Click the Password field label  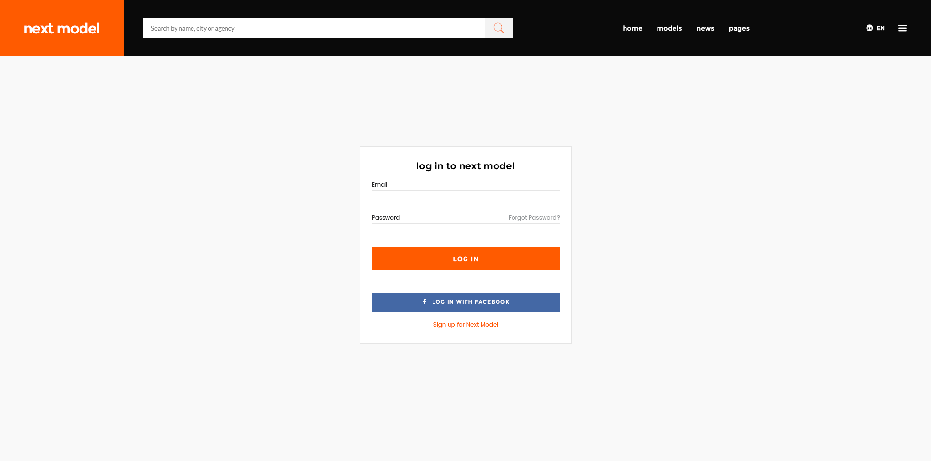385,218
